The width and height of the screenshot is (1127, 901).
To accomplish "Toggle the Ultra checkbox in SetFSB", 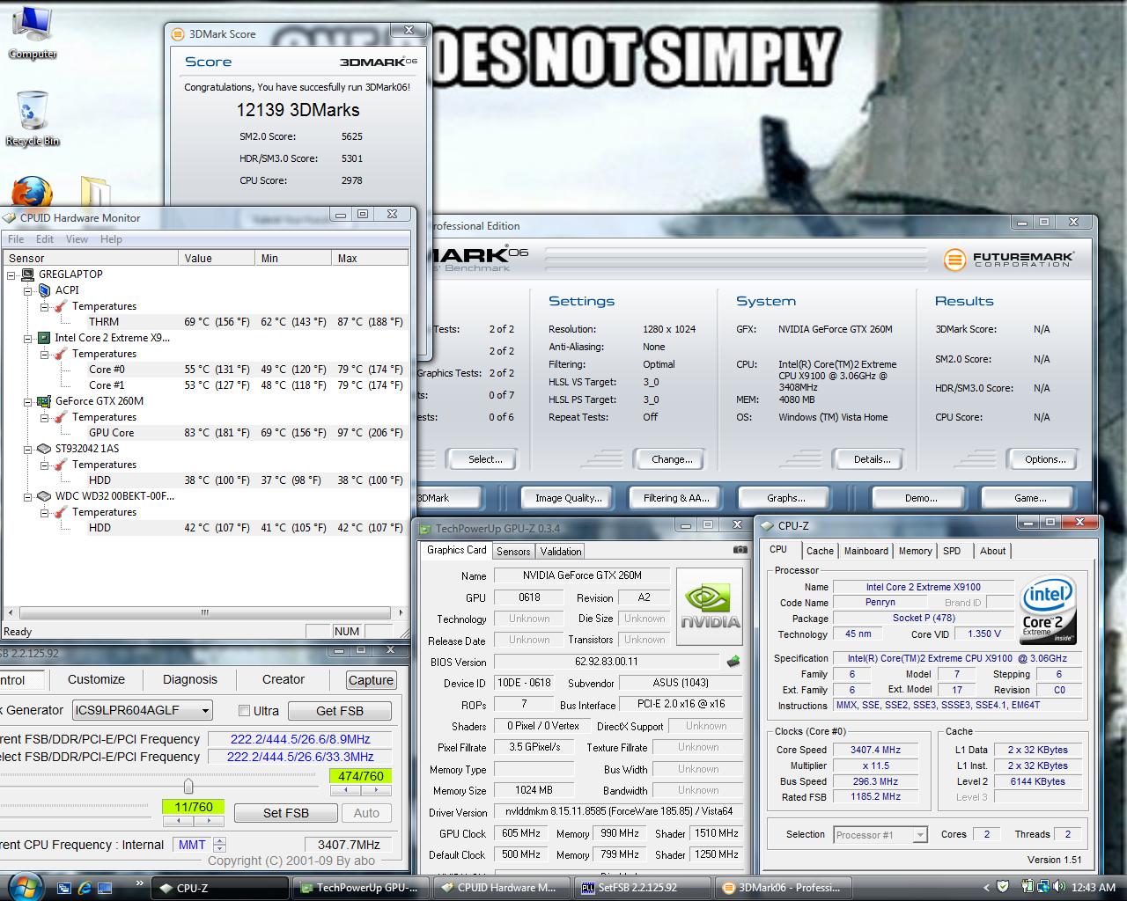I will click(x=245, y=711).
